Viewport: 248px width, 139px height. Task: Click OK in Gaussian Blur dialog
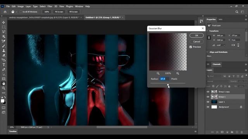click(x=196, y=36)
